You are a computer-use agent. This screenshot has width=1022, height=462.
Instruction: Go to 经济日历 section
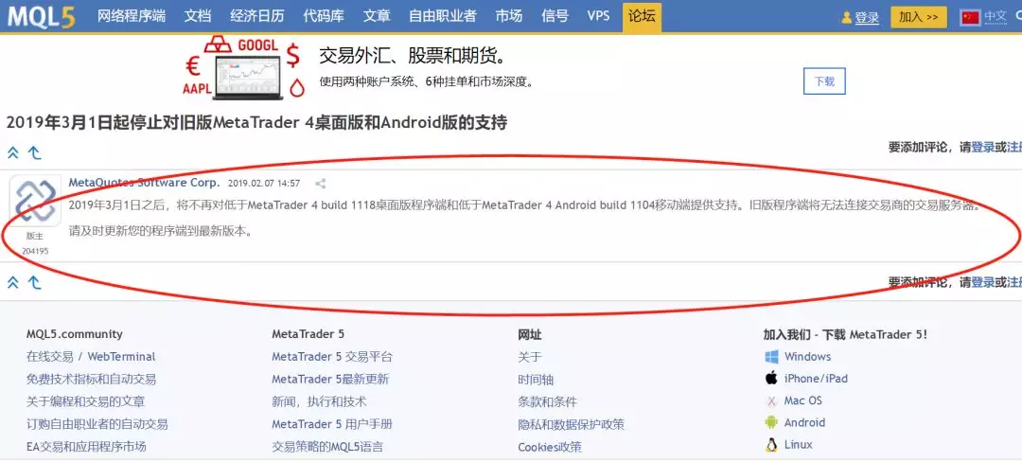pos(256,16)
